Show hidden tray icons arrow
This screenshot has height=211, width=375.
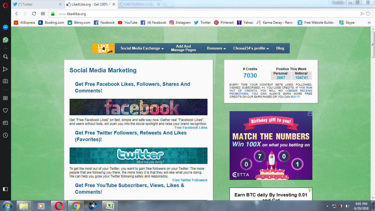coord(327,206)
